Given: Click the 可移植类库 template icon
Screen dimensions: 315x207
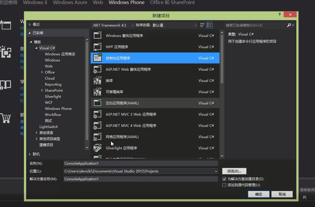Looking at the screenshot, I should tap(98, 92).
